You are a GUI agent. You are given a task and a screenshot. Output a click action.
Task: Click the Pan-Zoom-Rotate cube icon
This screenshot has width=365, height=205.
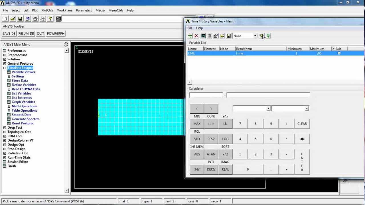(x=28, y=19)
